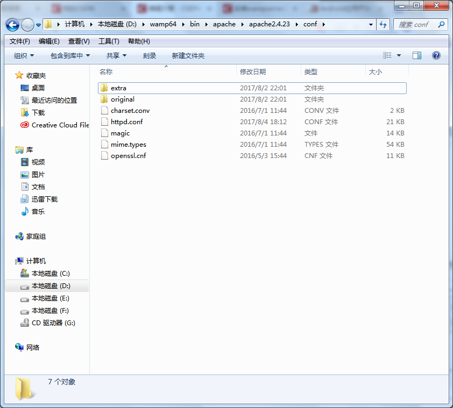Click the magnifier search icon

coord(441,25)
